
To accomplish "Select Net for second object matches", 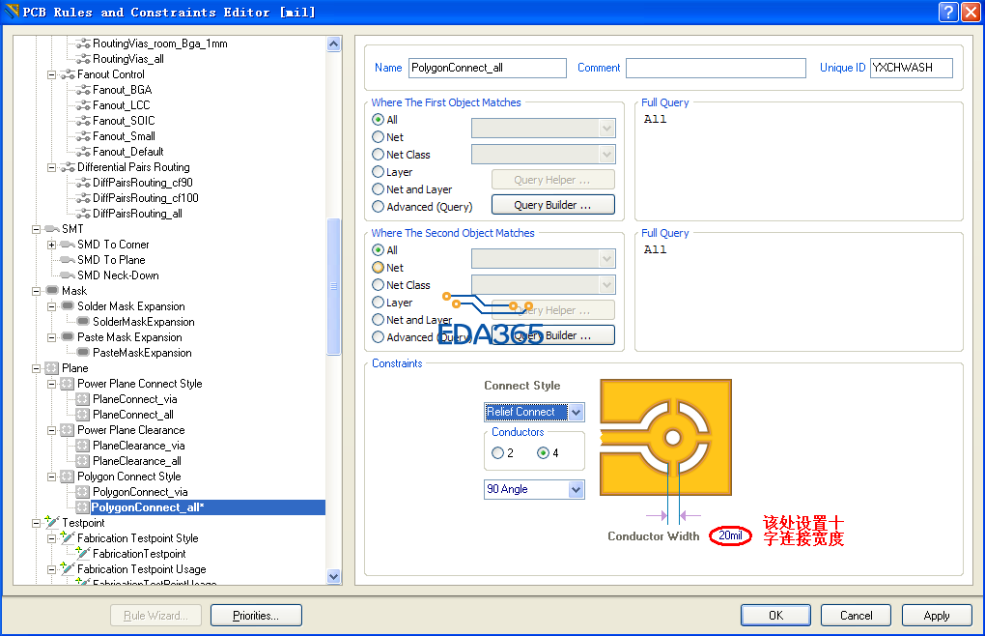I will 379,268.
